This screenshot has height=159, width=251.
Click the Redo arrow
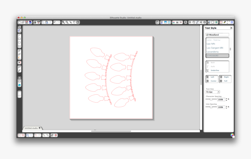click(x=58, y=22)
